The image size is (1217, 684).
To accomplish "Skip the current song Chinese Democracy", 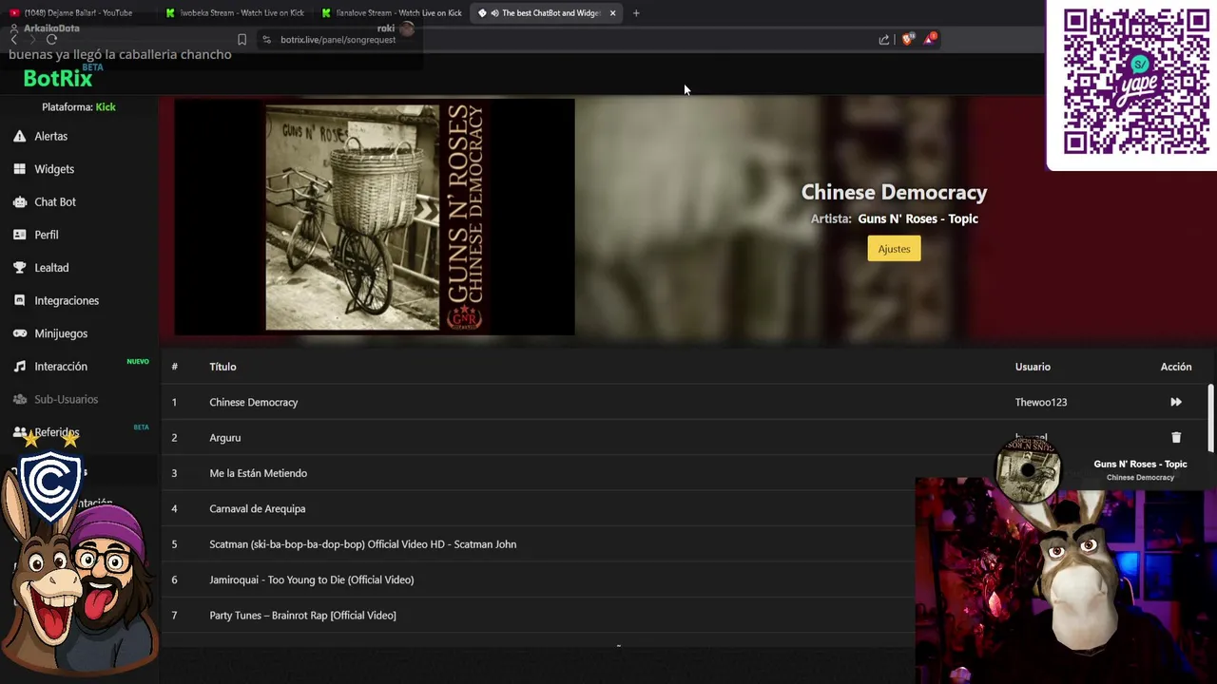I will [1176, 402].
